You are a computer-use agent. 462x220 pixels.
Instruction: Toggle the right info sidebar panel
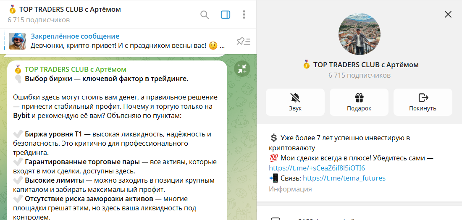click(x=226, y=15)
